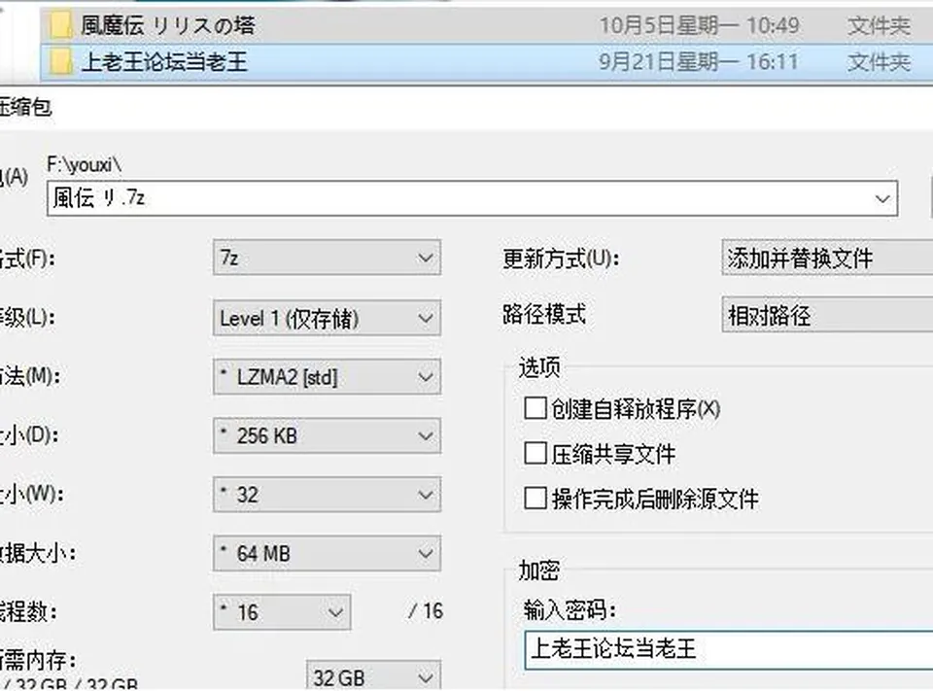Open the thread count dropdown showing 16
The height and width of the screenshot is (691, 933).
[282, 612]
